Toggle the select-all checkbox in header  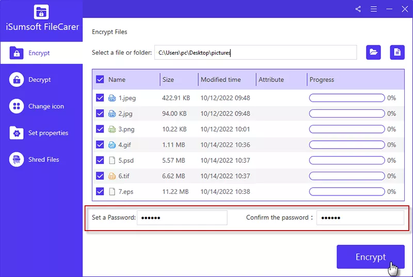[x=100, y=79]
